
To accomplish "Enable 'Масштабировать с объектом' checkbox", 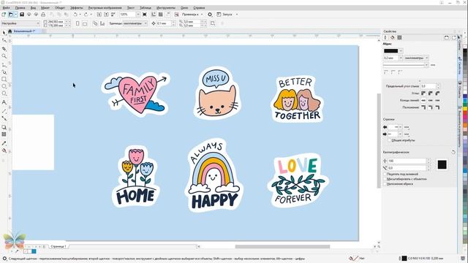I will 385,179.
